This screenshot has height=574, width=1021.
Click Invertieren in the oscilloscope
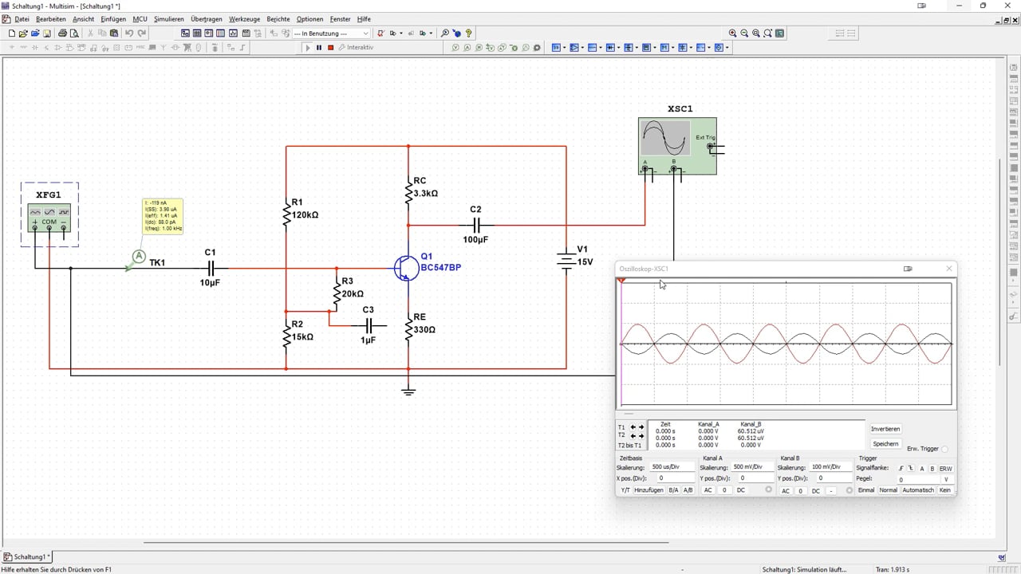click(885, 429)
